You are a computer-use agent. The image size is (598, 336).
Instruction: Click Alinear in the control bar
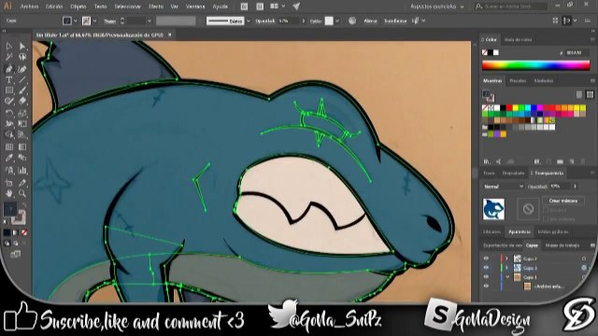pyautogui.click(x=370, y=21)
